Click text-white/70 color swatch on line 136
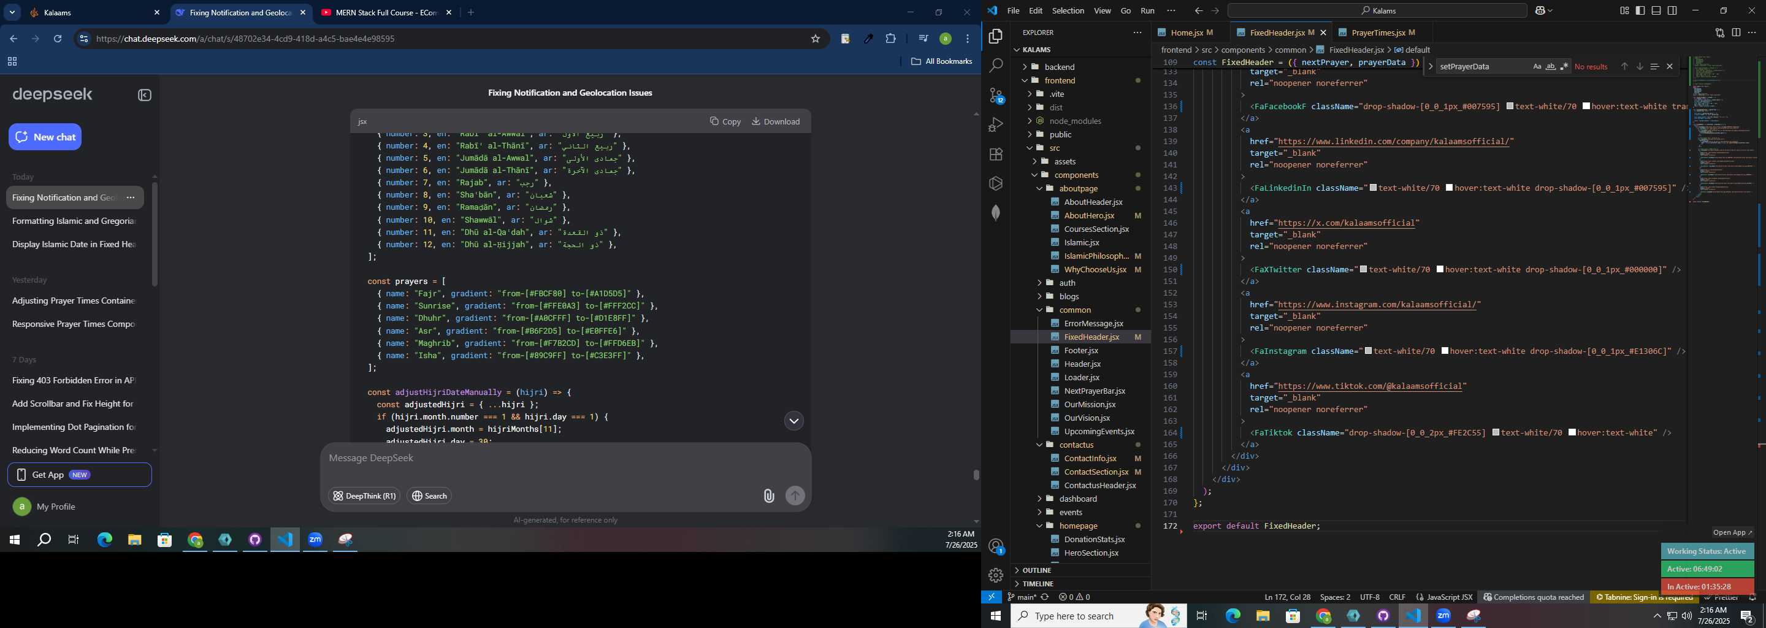The image size is (1766, 628). pyautogui.click(x=1510, y=106)
